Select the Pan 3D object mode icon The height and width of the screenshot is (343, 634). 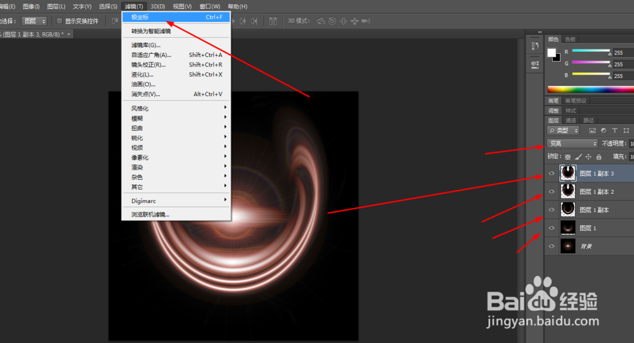point(343,21)
